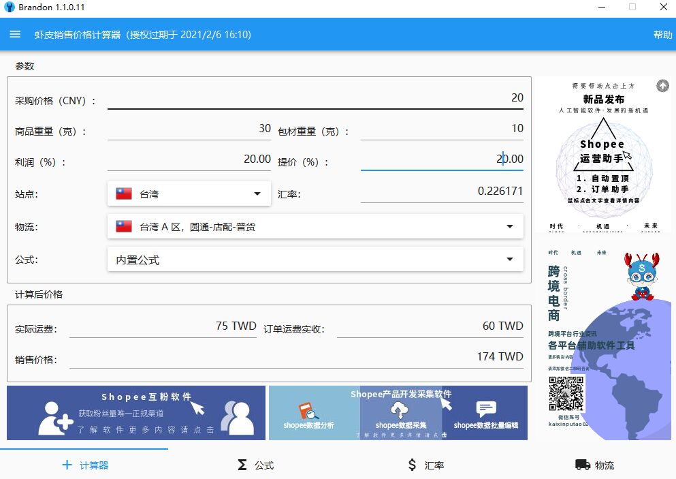The height and width of the screenshot is (479, 676).
Task: Open the Shopee运营助手 new product ad
Action: click(x=602, y=155)
